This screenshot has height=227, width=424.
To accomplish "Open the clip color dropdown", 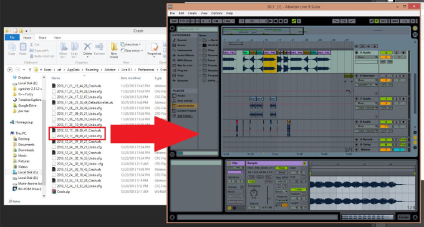I will pyautogui.click(x=236, y=172).
